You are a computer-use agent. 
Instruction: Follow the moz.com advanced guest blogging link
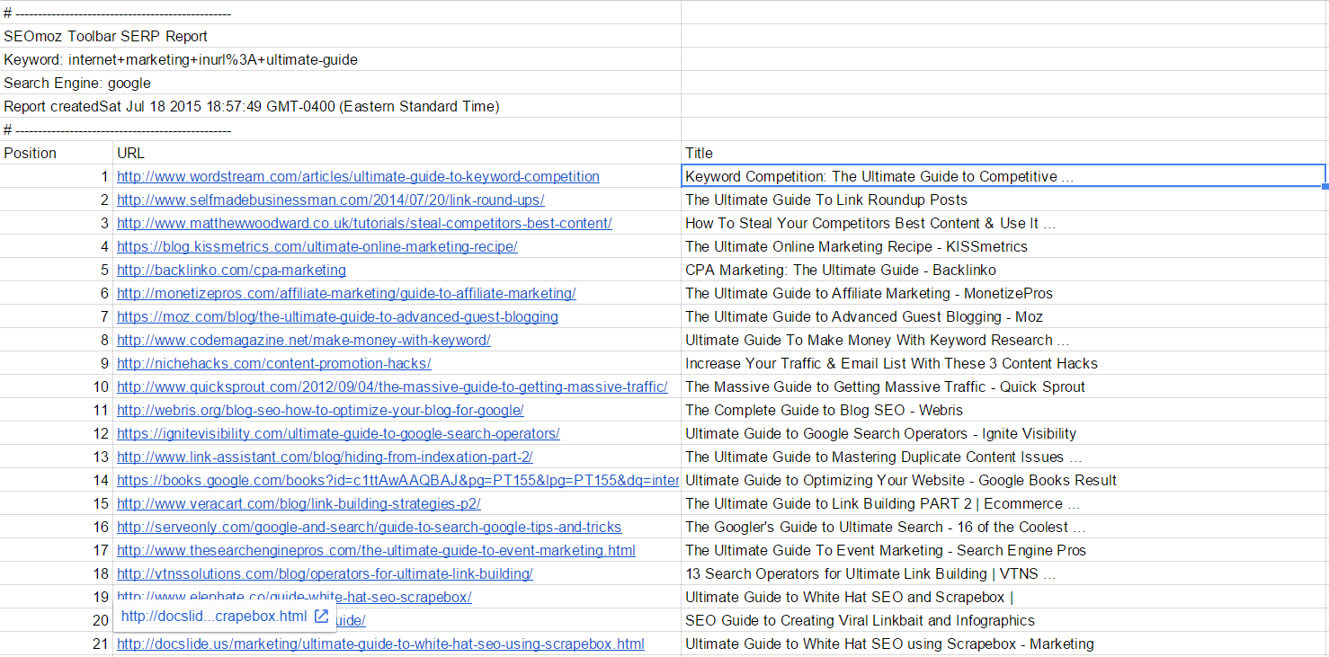point(337,316)
